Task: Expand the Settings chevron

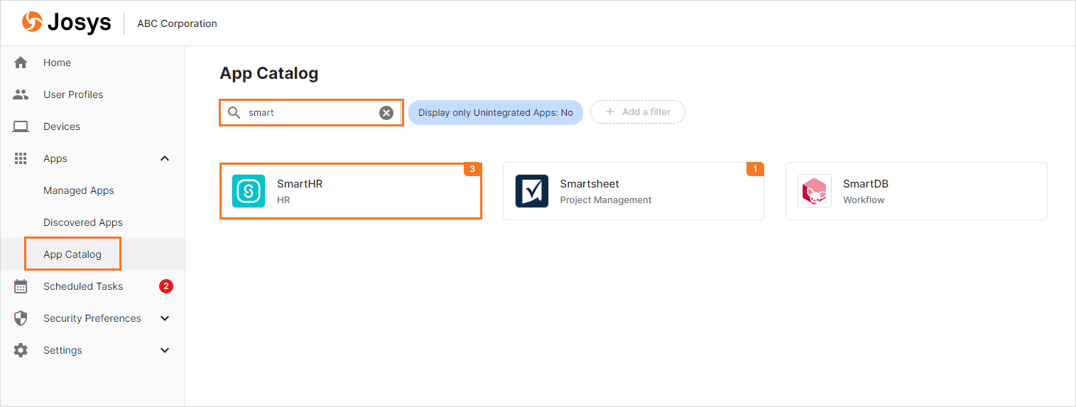Action: click(165, 350)
